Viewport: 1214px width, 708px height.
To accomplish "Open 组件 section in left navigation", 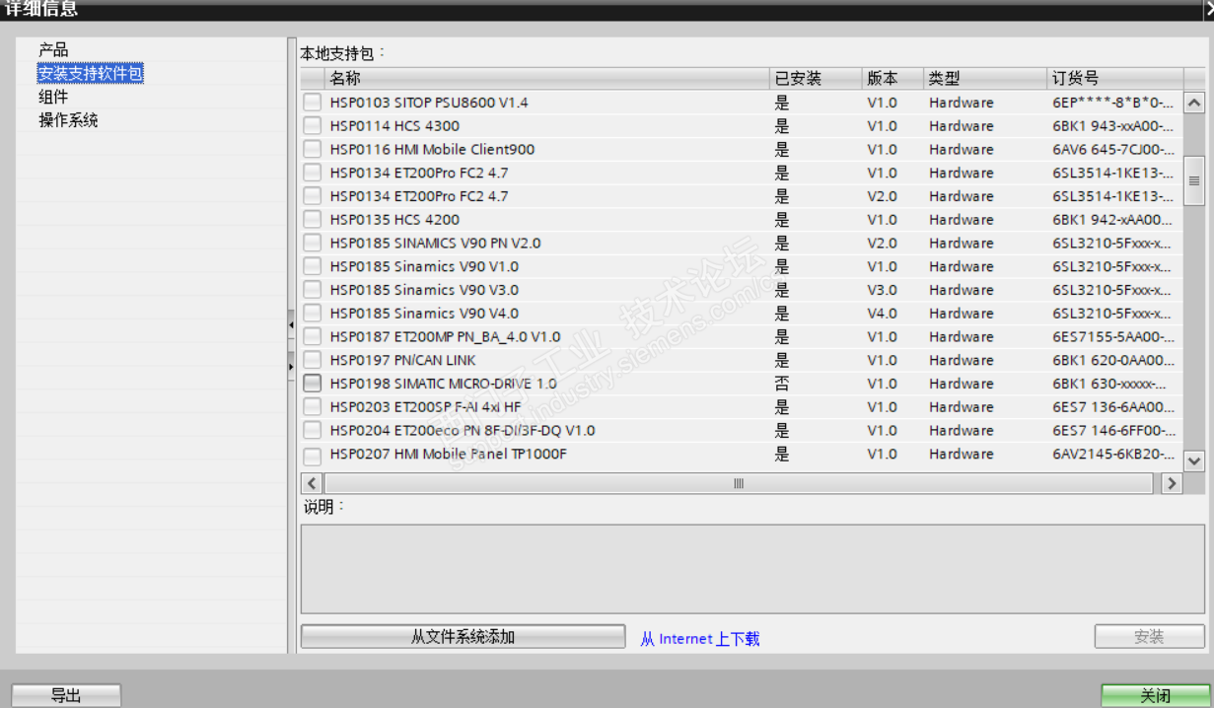I will [53, 97].
